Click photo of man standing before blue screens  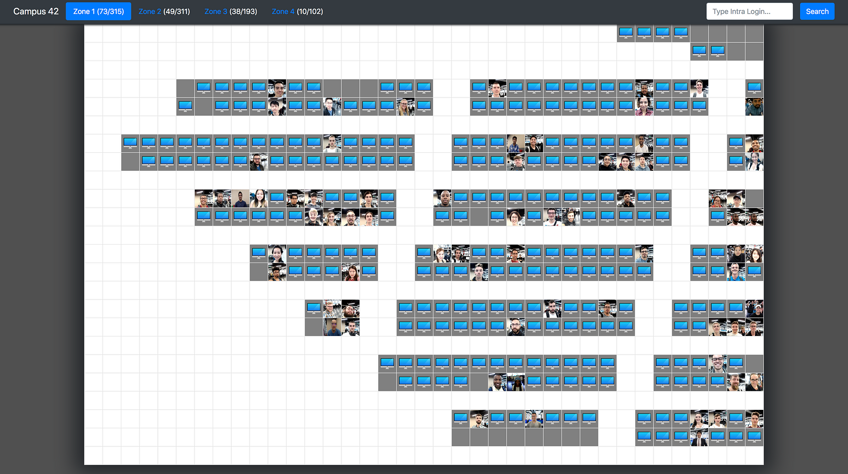point(534,419)
